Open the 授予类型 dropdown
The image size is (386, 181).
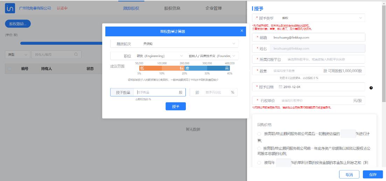(308, 18)
